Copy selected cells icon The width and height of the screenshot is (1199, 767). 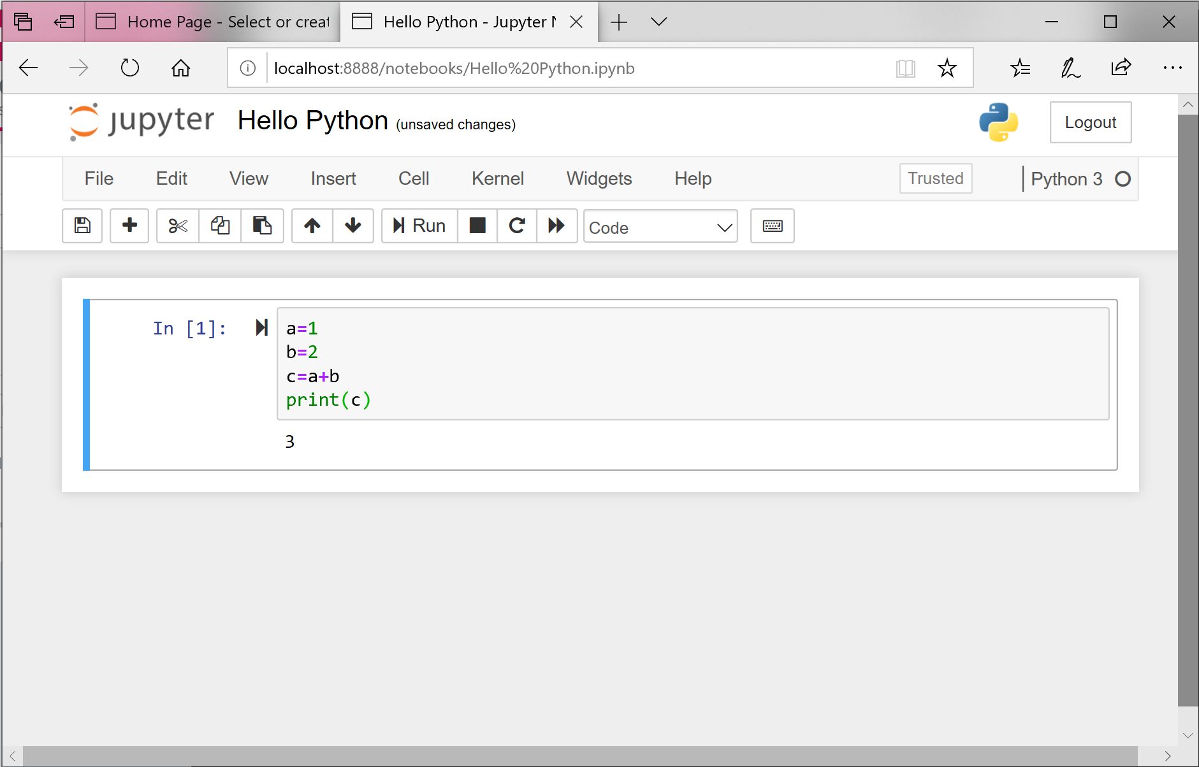coord(220,226)
